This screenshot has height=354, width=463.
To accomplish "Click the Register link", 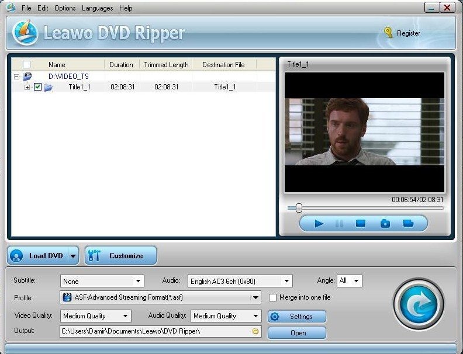I will (409, 33).
